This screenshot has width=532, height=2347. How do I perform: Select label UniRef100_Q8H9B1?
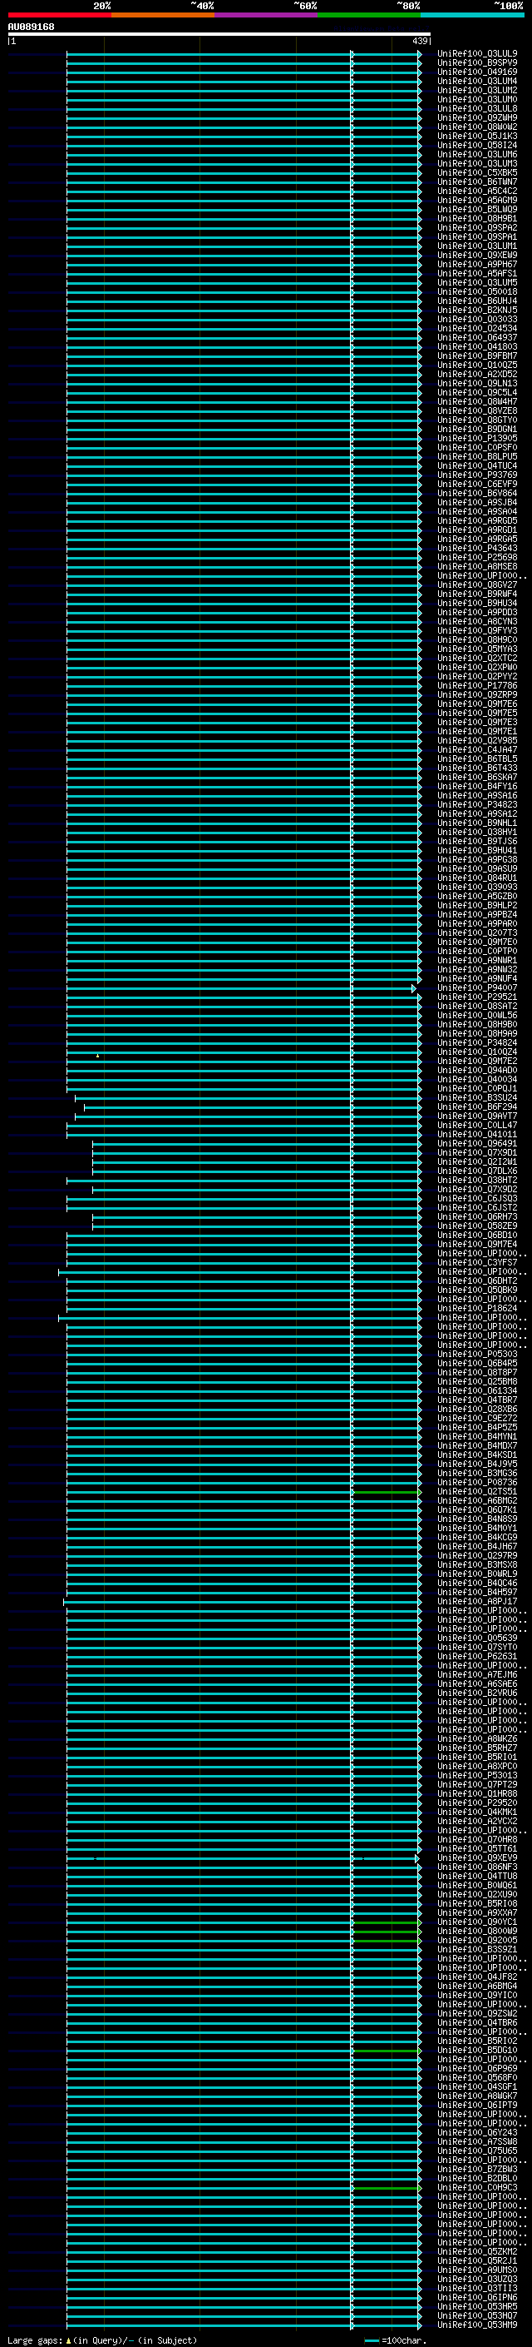[476, 219]
